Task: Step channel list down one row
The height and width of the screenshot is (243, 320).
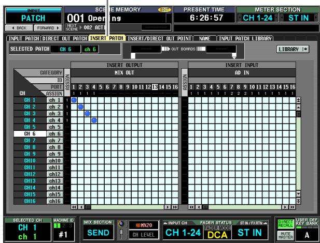Action: pos(298,194)
